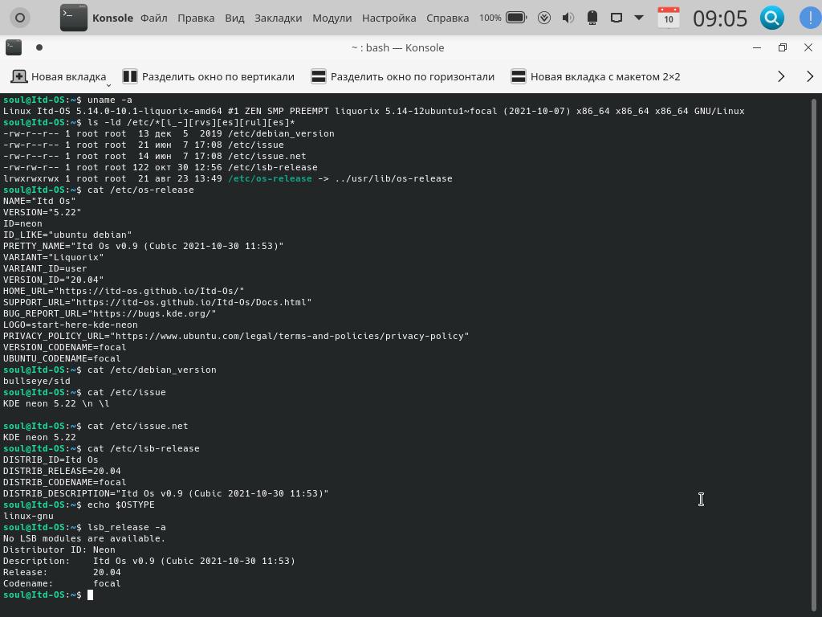Click the SUPPORT_URL line text
Screen dimensions: 822x617
[157, 303]
